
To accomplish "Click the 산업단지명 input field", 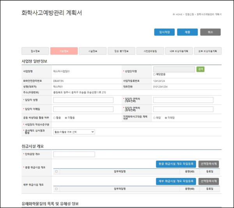I will [x=174, y=69].
